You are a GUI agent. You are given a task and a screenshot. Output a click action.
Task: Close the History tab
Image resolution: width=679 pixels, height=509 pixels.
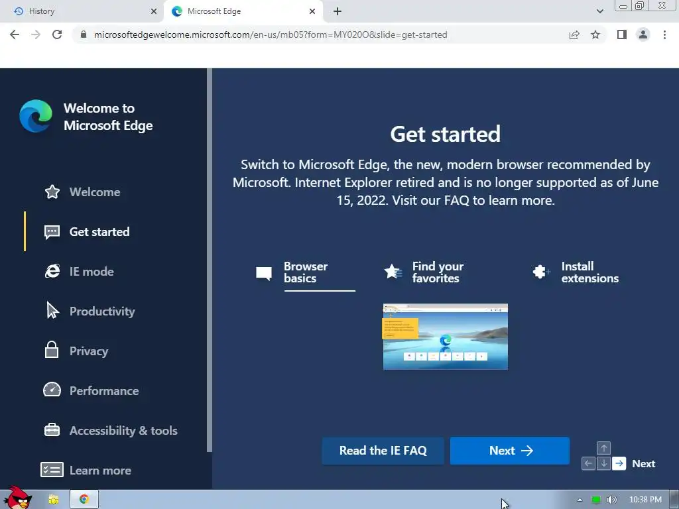click(154, 11)
